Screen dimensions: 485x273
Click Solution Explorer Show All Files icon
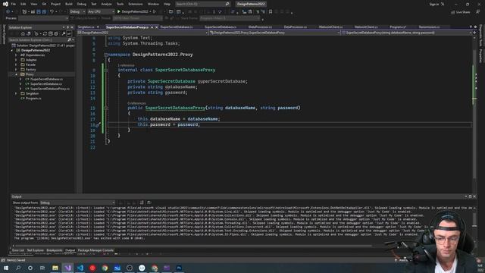(x=56, y=33)
